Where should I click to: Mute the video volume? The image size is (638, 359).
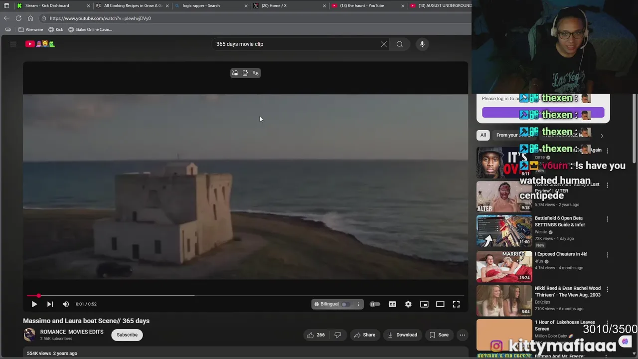[66, 304]
